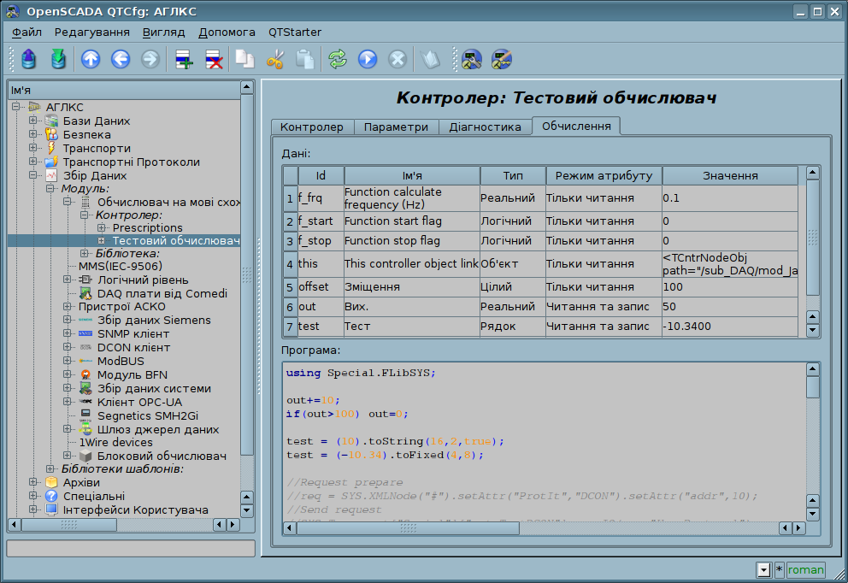848x583 pixels.
Task: Expand the Архіви tree node
Action: tap(32, 482)
